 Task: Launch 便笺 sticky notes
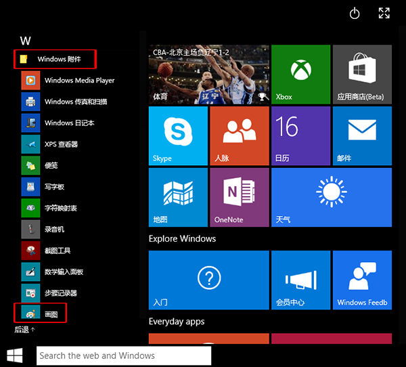click(51, 165)
